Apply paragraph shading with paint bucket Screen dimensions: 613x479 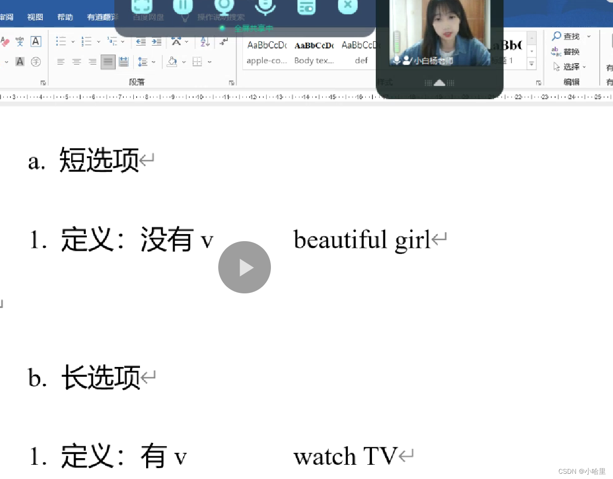172,62
